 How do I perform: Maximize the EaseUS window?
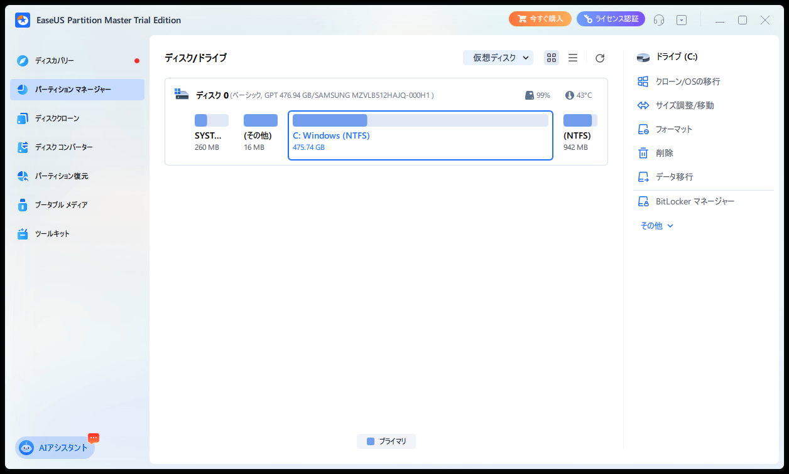click(743, 20)
